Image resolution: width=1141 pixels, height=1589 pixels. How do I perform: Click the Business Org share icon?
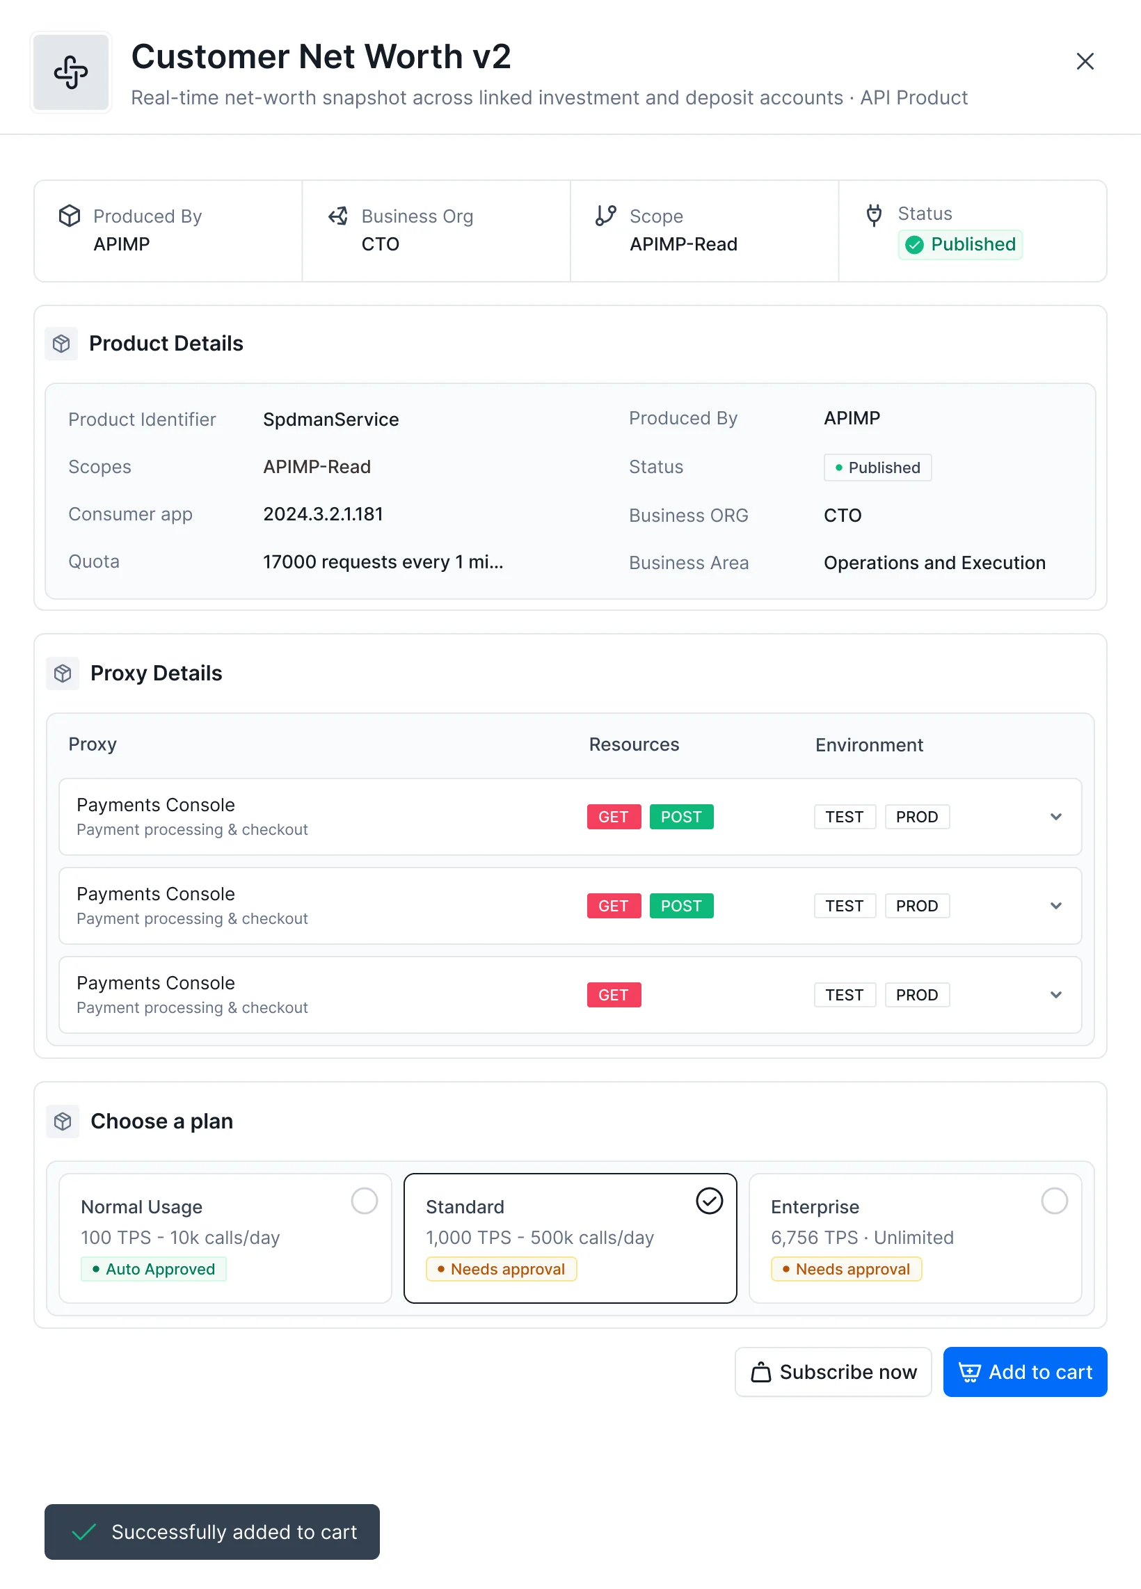[x=338, y=216]
